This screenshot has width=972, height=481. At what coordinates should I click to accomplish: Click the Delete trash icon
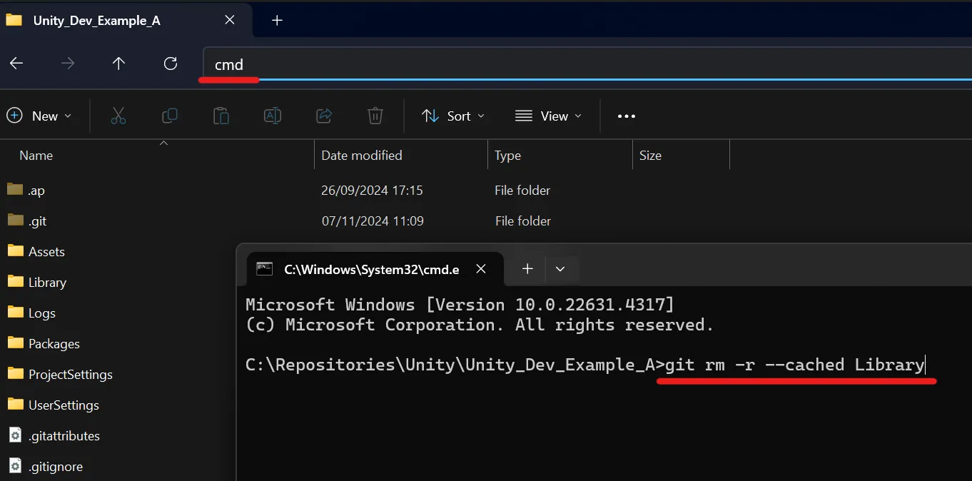(375, 116)
